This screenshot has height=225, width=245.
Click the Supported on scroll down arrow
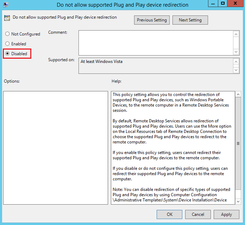coord(236,70)
